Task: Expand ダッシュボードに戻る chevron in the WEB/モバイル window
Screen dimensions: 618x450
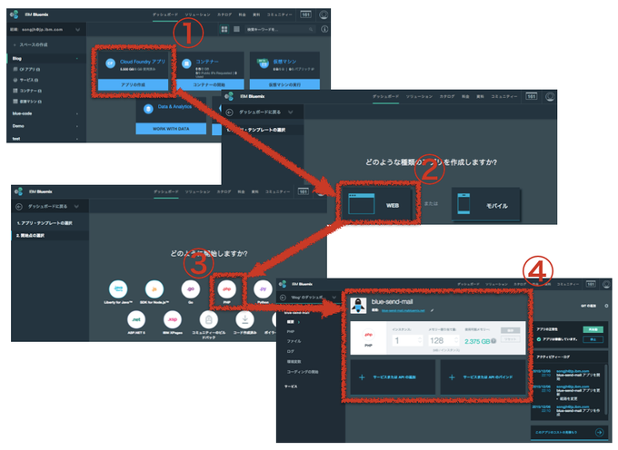Action: point(291,112)
